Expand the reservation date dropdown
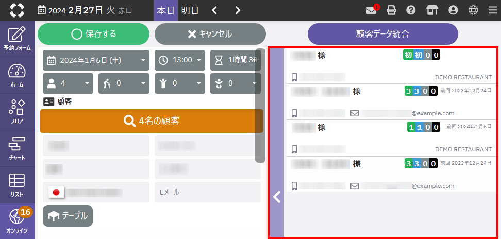The width and height of the screenshot is (501, 239). [96, 60]
